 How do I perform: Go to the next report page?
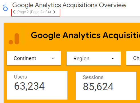54,12
